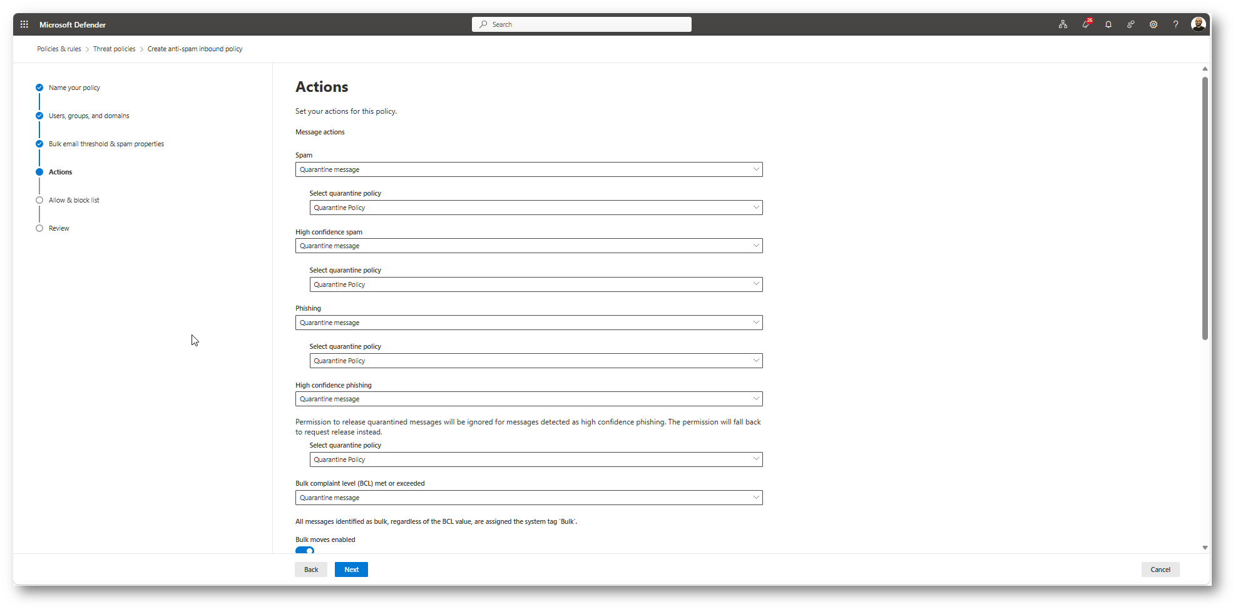Open the app launcher waffle icon

coord(24,24)
